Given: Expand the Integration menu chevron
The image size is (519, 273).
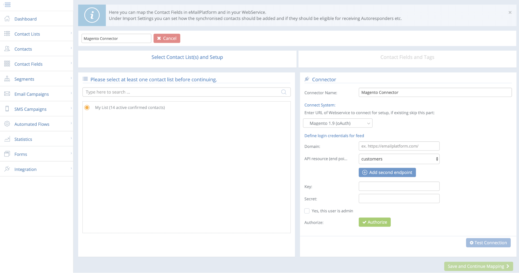Looking at the screenshot, I should pyautogui.click(x=71, y=168).
